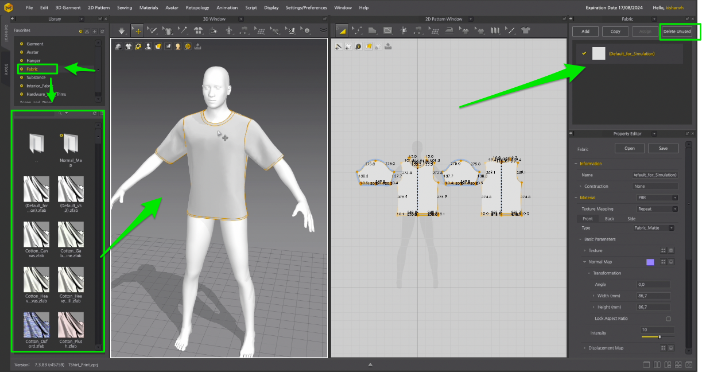Image resolution: width=702 pixels, height=372 pixels.
Task: Click the T-shirt icon at 2D toolbar end
Action: coord(525,30)
